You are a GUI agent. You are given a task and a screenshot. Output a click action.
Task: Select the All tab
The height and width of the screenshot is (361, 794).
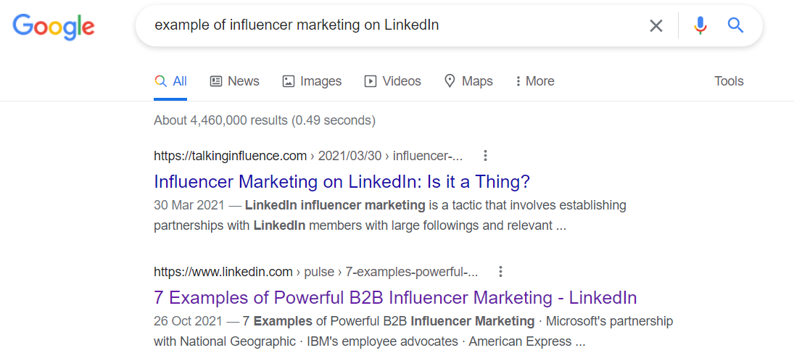pos(171,81)
